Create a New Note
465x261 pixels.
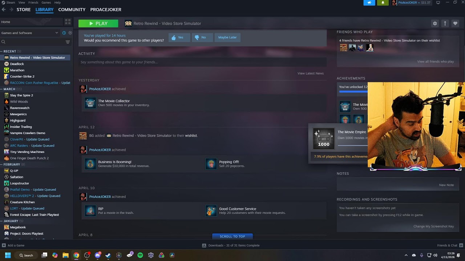pyautogui.click(x=446, y=185)
